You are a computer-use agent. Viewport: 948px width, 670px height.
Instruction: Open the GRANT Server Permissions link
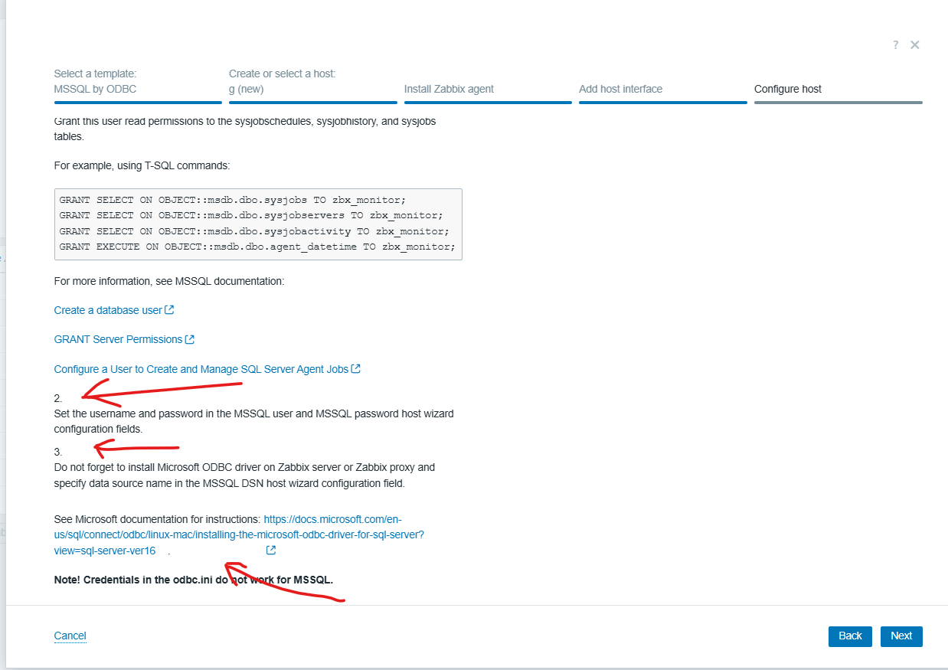tap(124, 339)
